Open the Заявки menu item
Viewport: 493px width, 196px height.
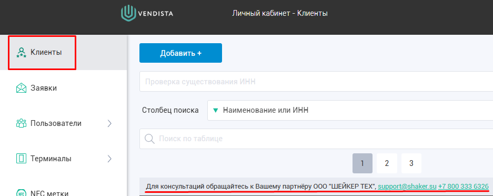pos(63,88)
